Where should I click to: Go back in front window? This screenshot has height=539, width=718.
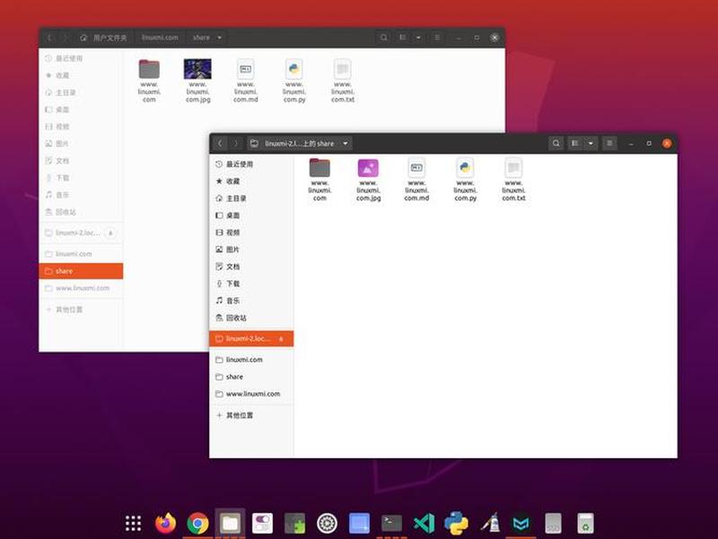tap(220, 144)
